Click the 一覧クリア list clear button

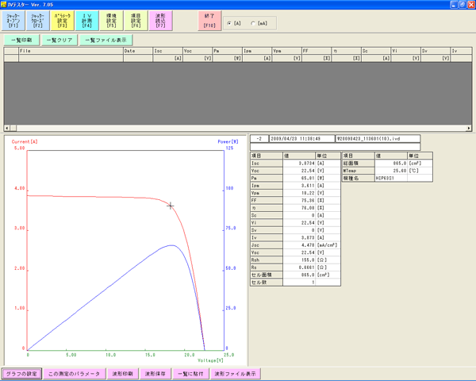pyautogui.click(x=58, y=39)
